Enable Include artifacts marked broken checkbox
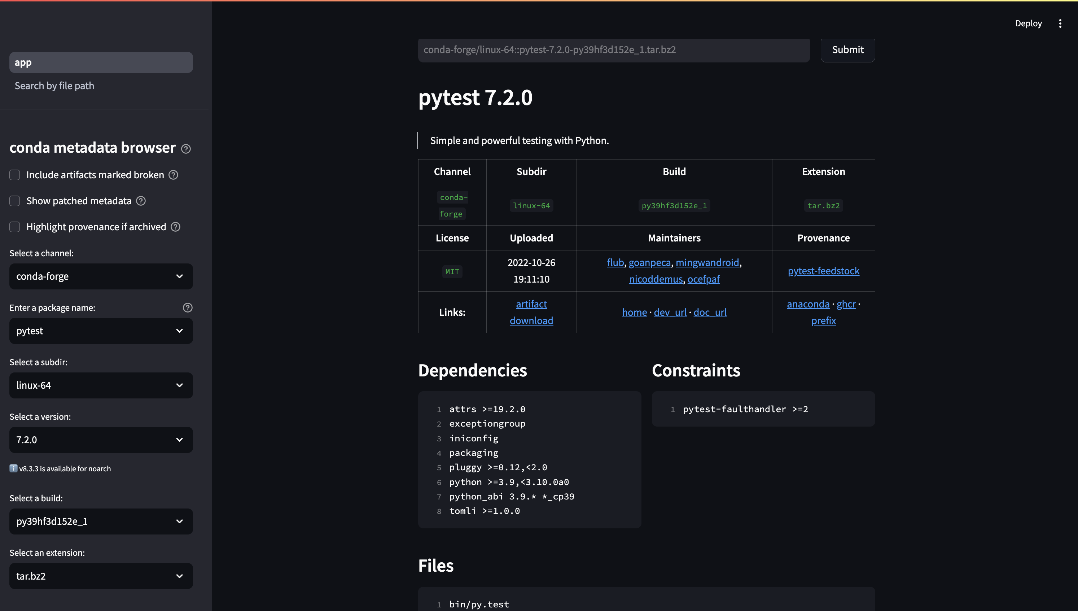Screen dimensions: 1078x611 15,175
